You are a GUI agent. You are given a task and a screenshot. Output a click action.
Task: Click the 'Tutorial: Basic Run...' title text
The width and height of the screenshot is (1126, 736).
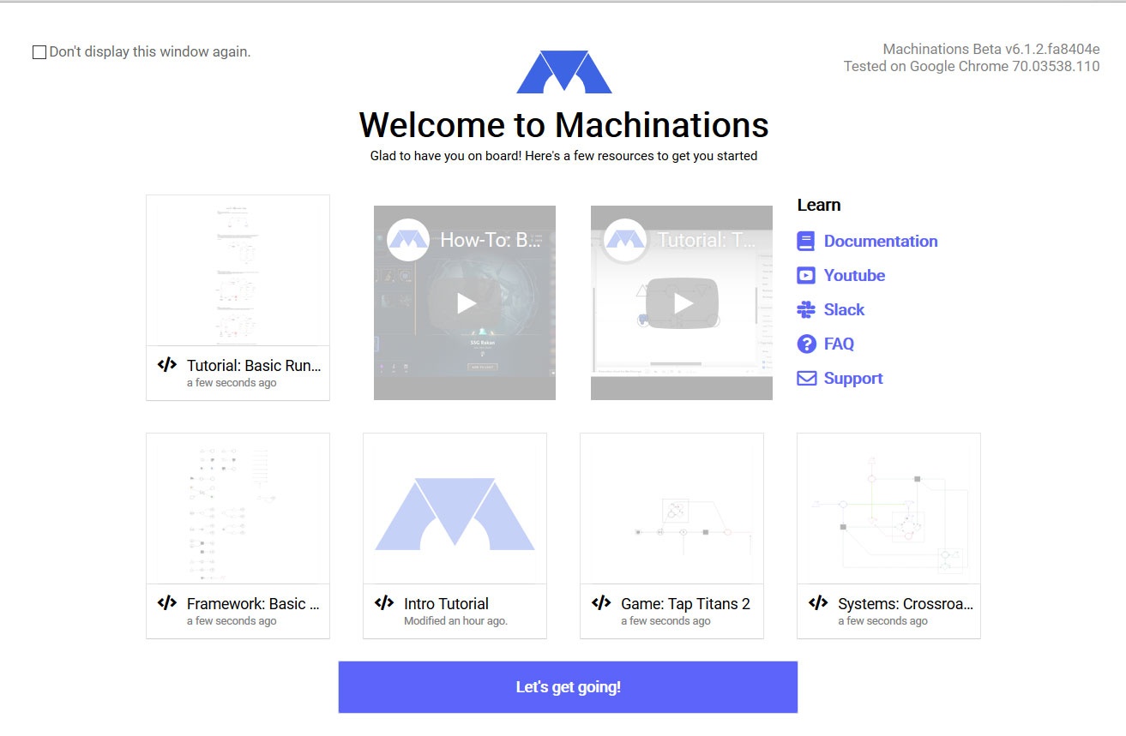[x=254, y=366]
